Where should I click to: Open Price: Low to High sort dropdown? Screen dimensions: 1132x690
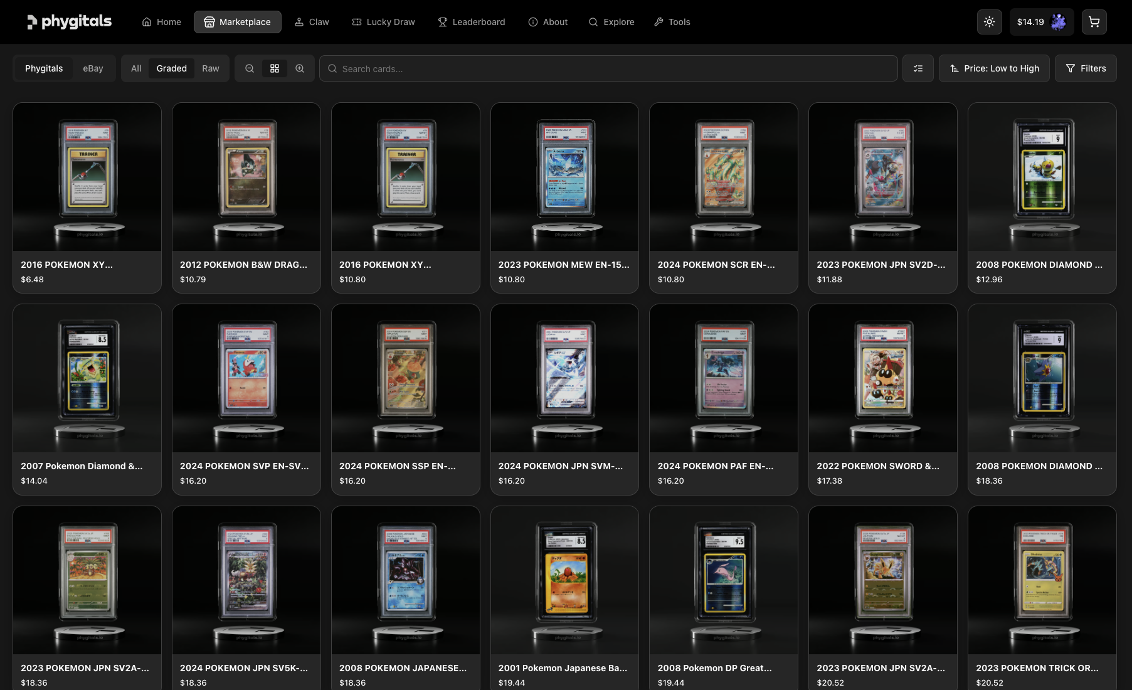click(x=994, y=68)
